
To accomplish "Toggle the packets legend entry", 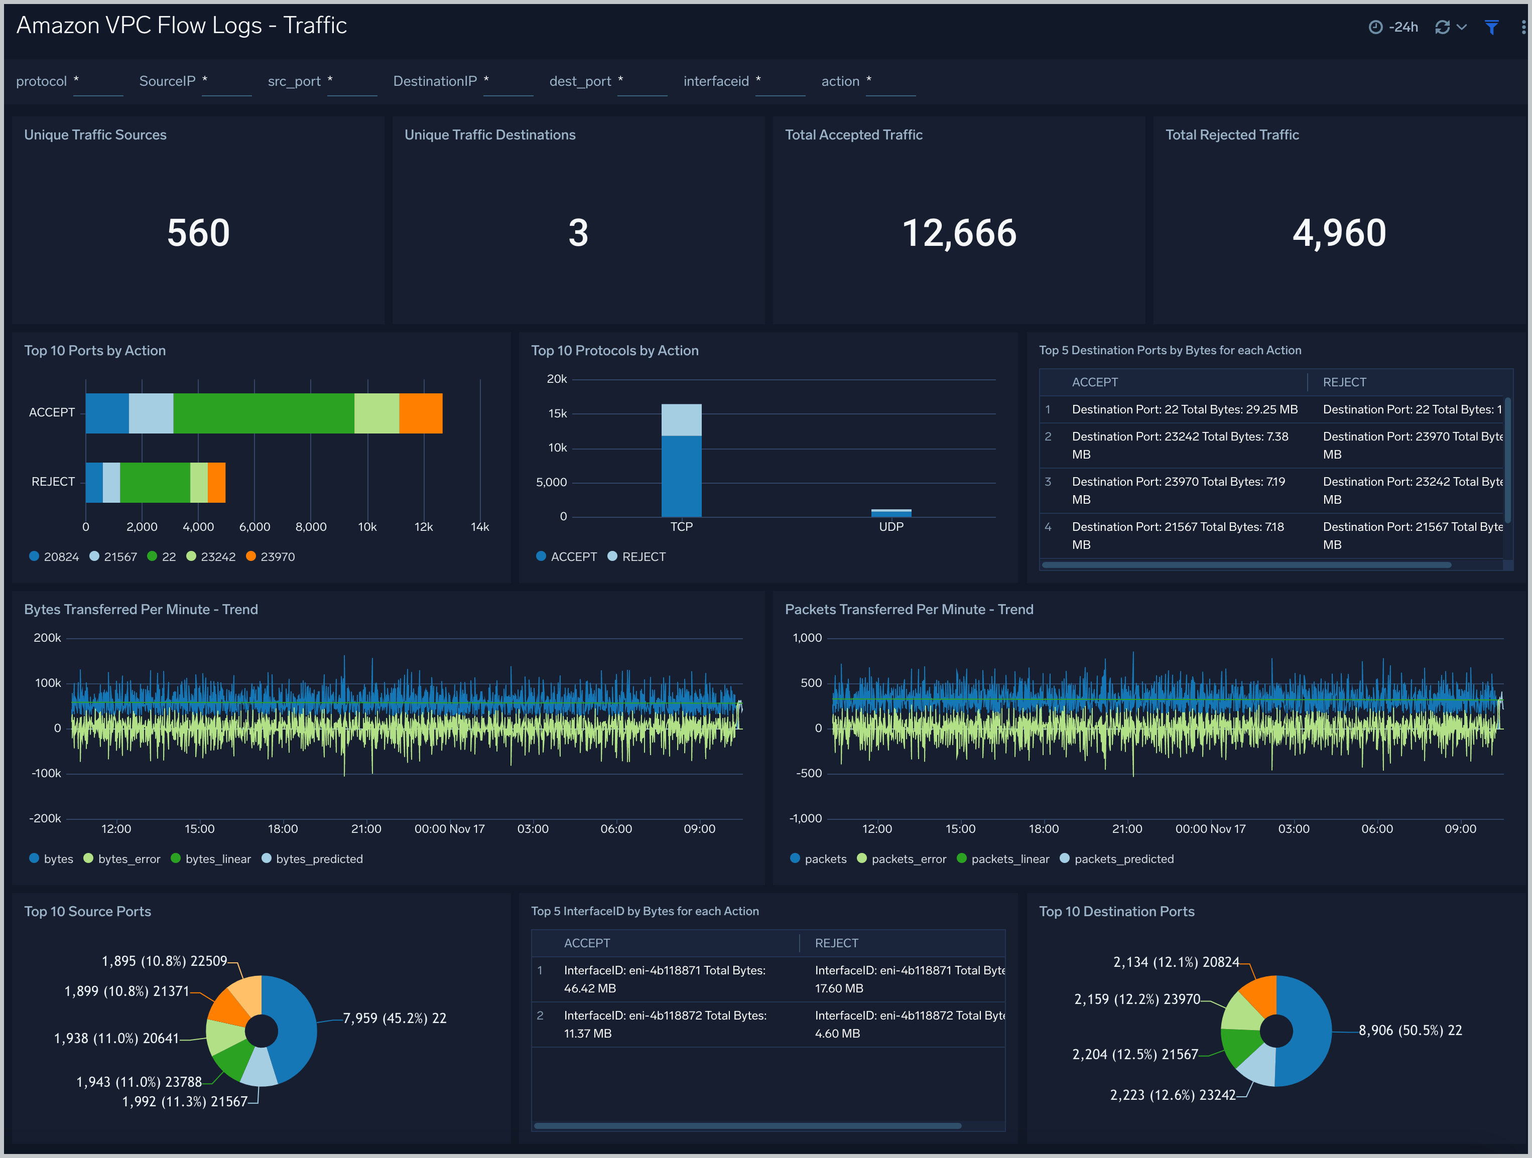I will 819,859.
